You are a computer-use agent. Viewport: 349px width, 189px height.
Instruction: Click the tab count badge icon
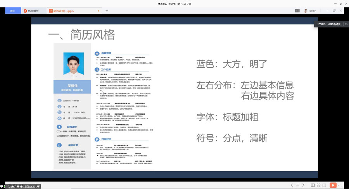point(297,11)
